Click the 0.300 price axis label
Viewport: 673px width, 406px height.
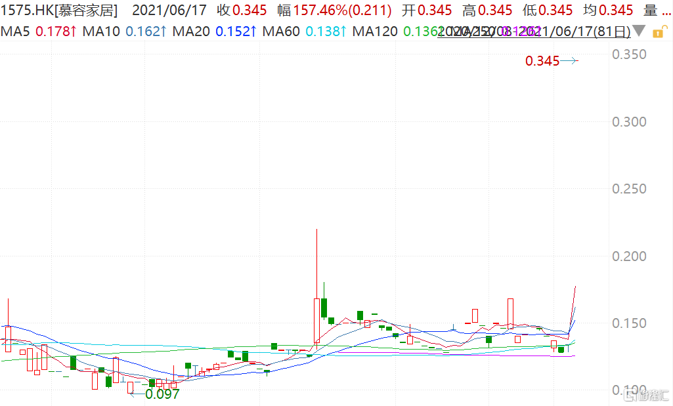[x=629, y=122]
